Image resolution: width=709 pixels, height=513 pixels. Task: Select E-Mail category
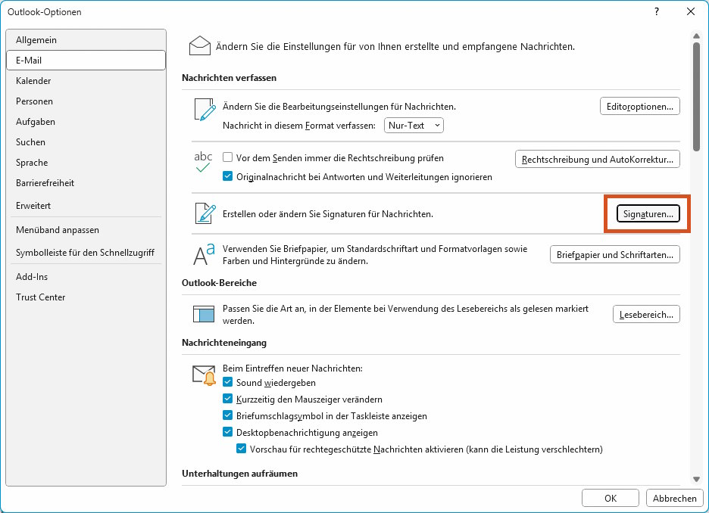click(x=86, y=60)
